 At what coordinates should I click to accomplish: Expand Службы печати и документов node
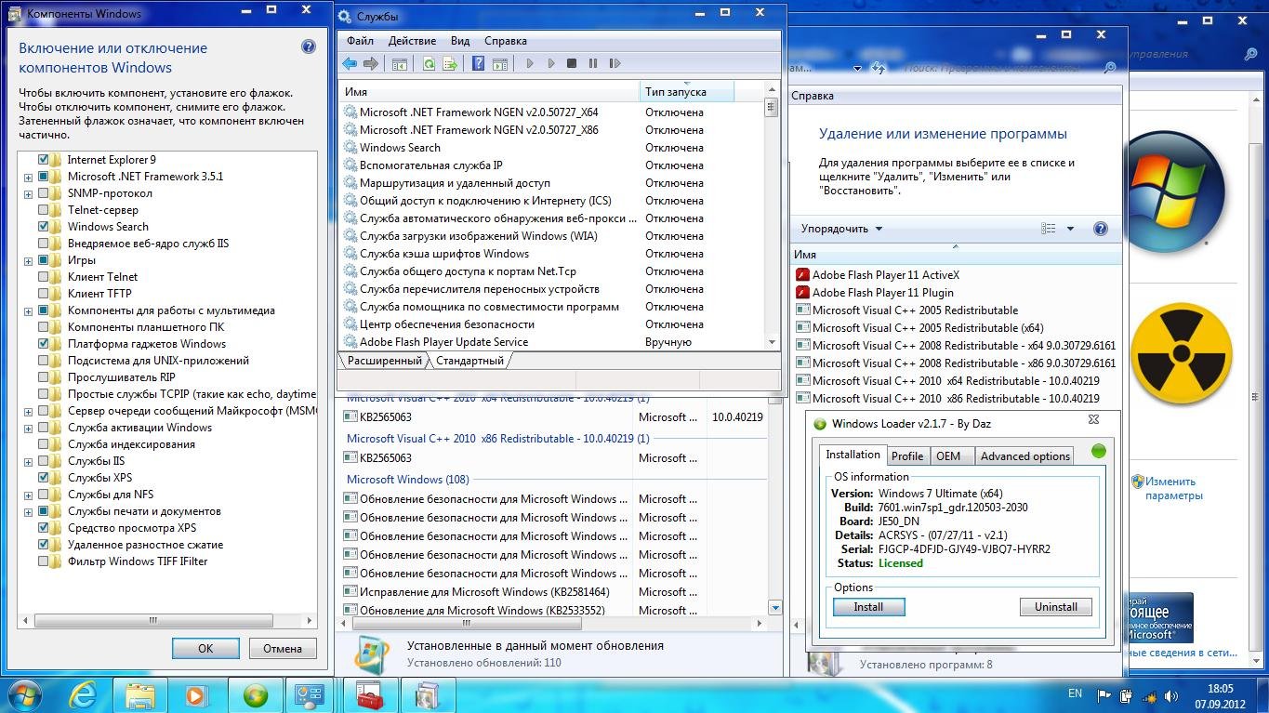[29, 511]
